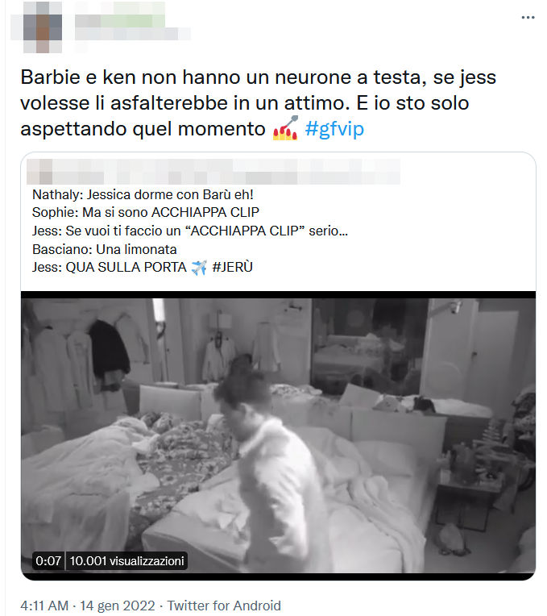The image size is (547, 616).
Task: Click the airplane emoji in quoted tweet
Action: tap(199, 268)
